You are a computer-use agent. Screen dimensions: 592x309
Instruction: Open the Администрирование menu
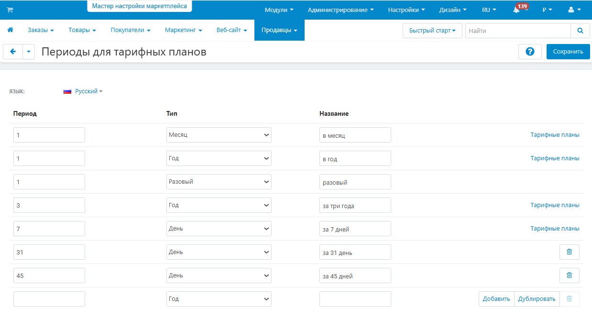(x=341, y=10)
